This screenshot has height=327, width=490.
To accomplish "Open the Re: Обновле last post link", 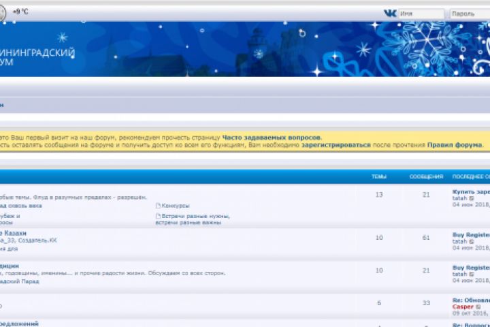I will pos(471,300).
